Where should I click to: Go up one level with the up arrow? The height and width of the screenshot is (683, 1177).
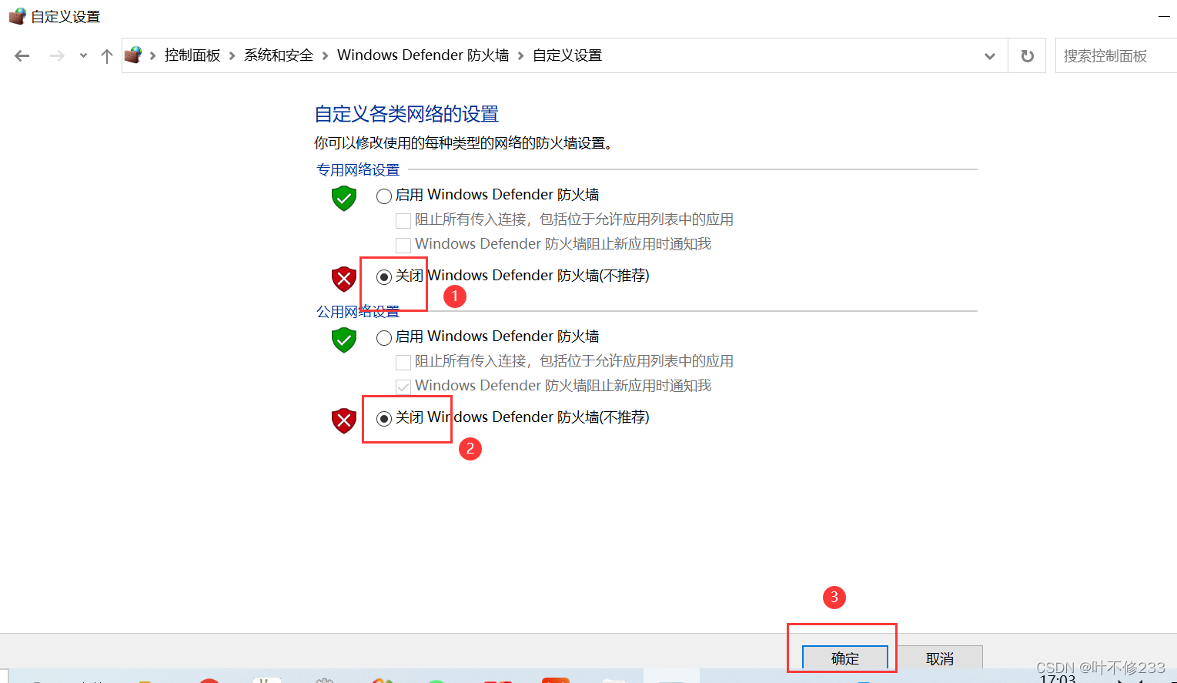(107, 55)
